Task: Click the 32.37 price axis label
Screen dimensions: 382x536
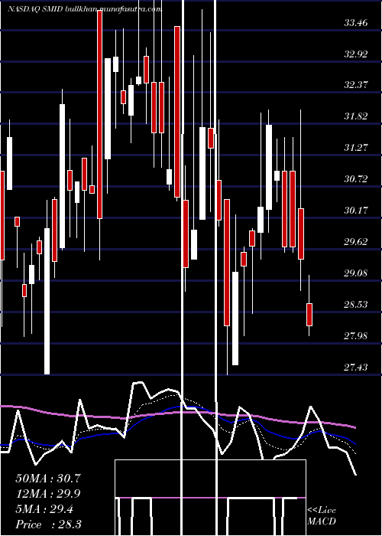Action: tap(356, 85)
